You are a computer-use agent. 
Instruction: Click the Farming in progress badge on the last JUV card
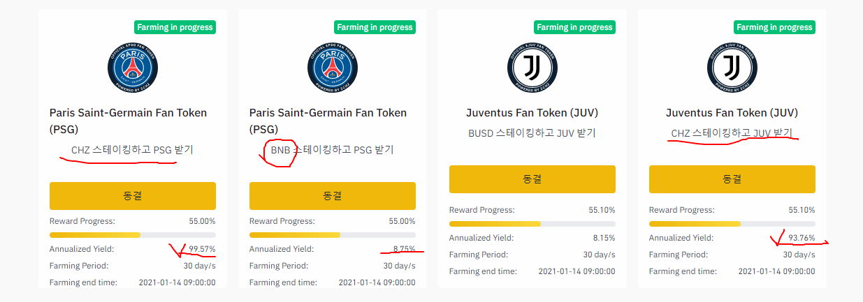(x=774, y=27)
